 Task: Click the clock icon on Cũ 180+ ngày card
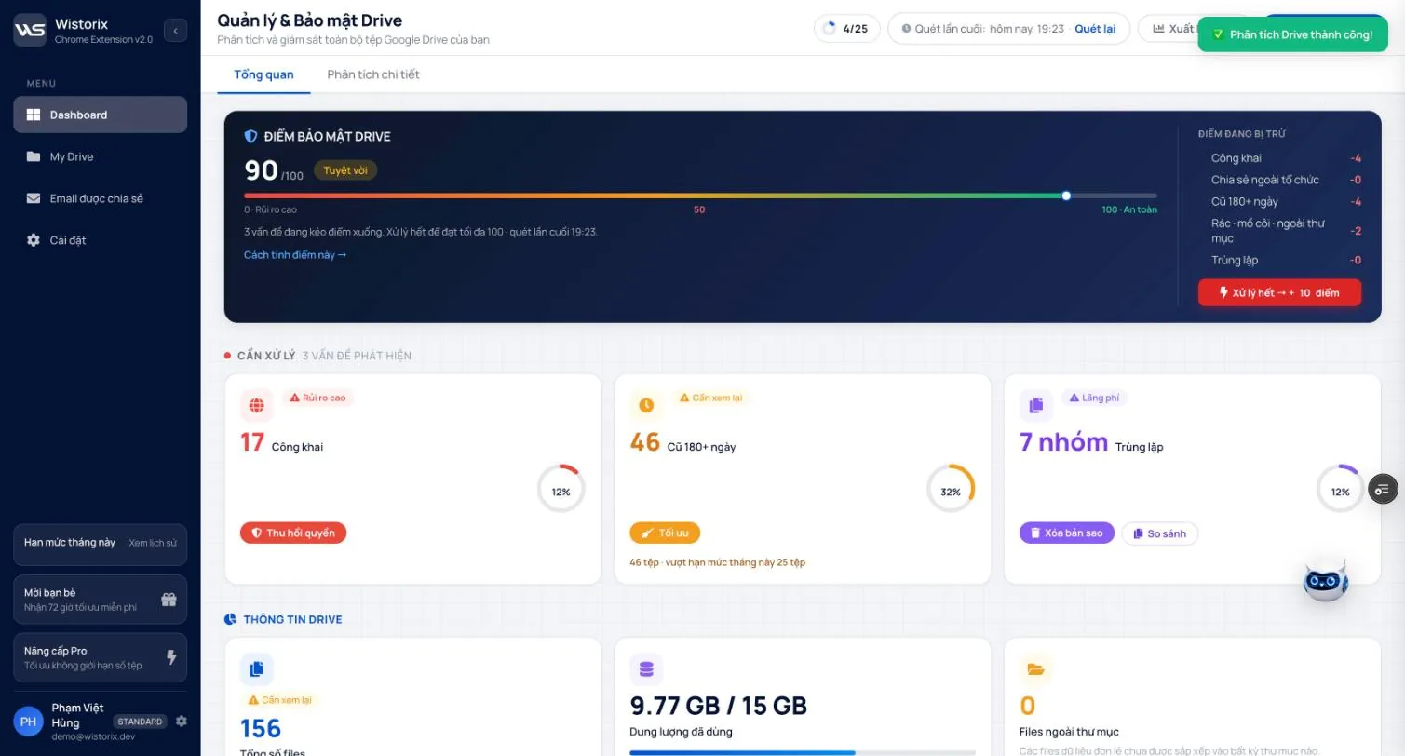(646, 405)
